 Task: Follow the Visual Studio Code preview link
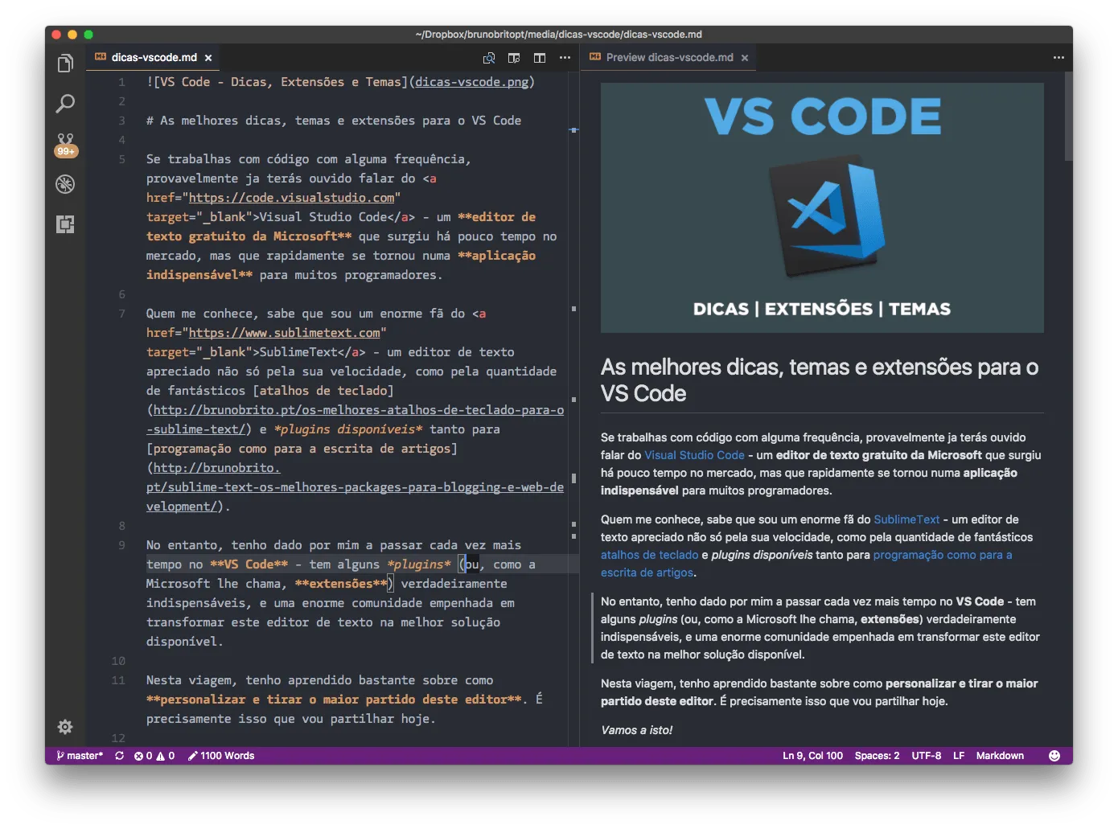(694, 455)
